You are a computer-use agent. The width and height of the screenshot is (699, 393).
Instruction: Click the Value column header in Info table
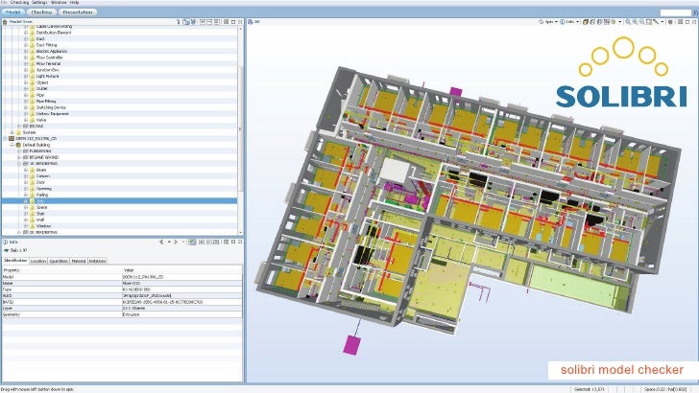pos(181,270)
